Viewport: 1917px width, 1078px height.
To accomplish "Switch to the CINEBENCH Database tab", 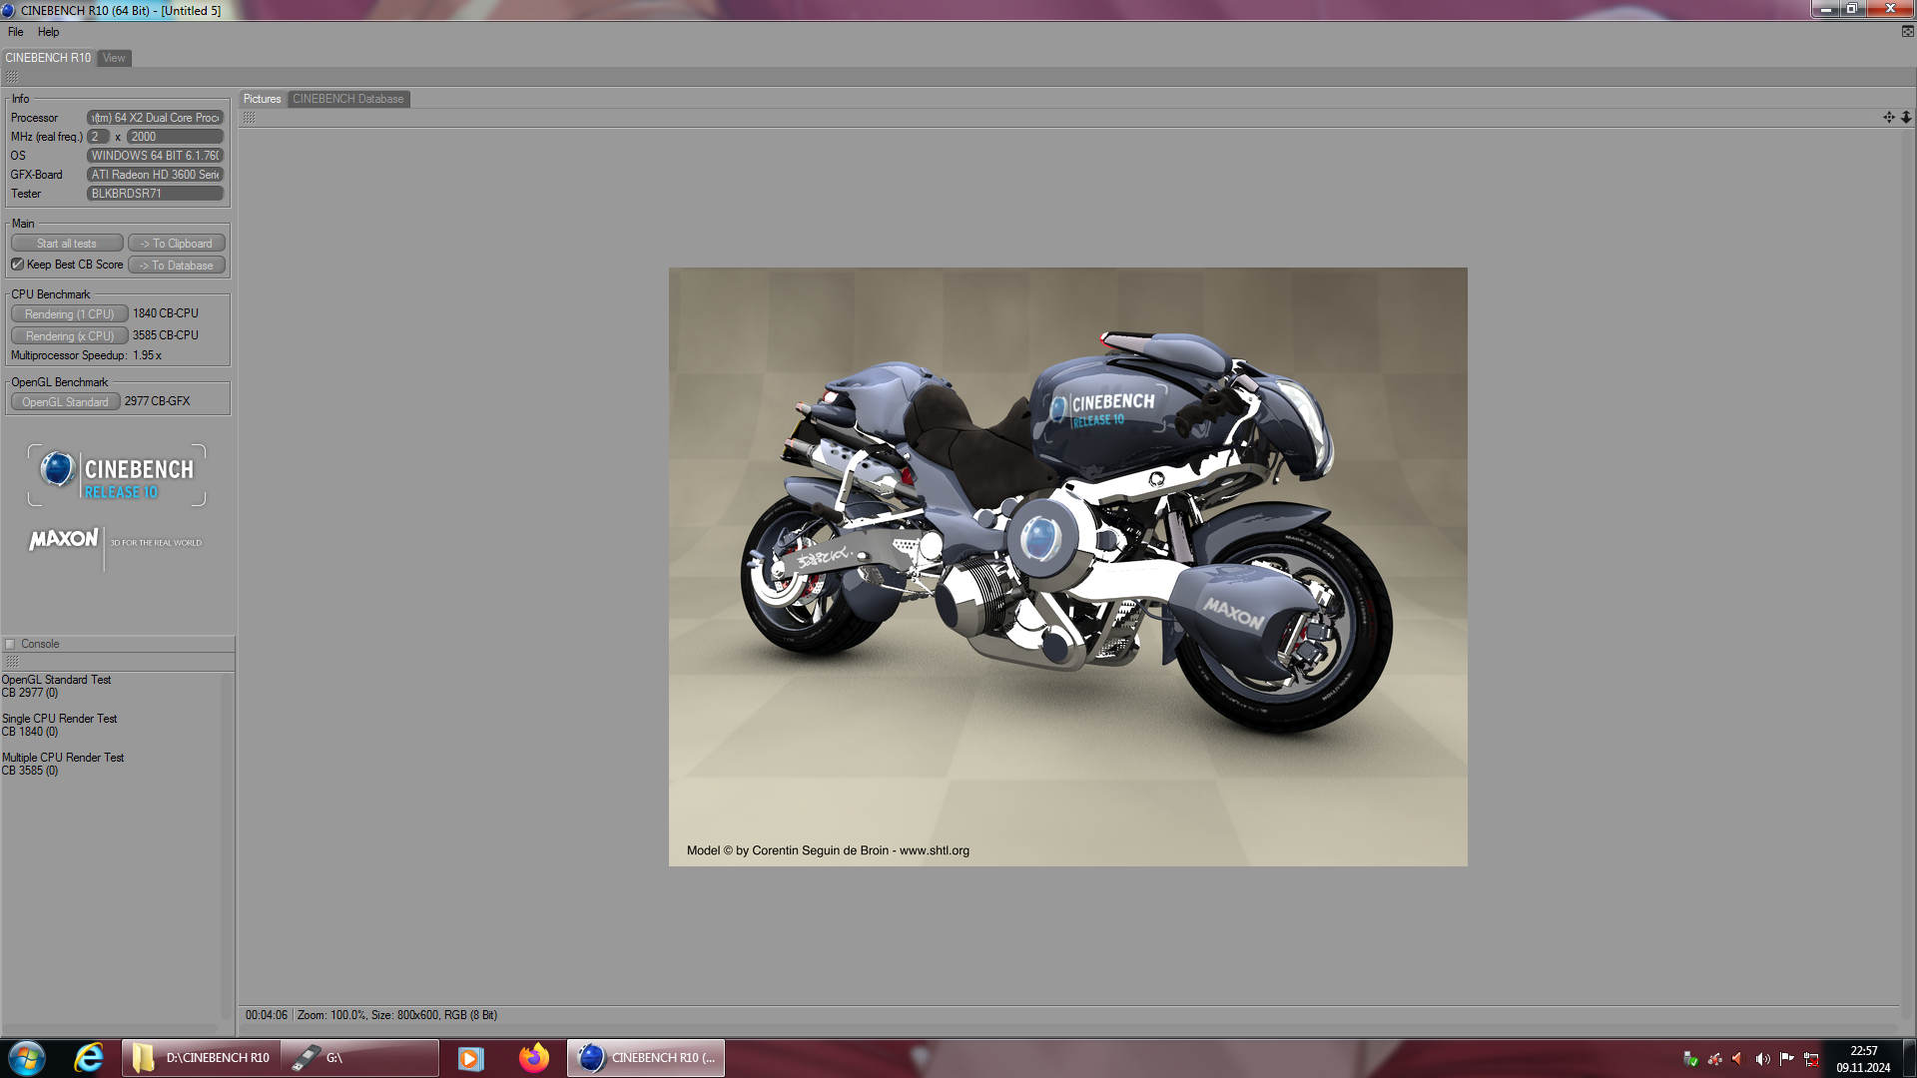I will [347, 99].
